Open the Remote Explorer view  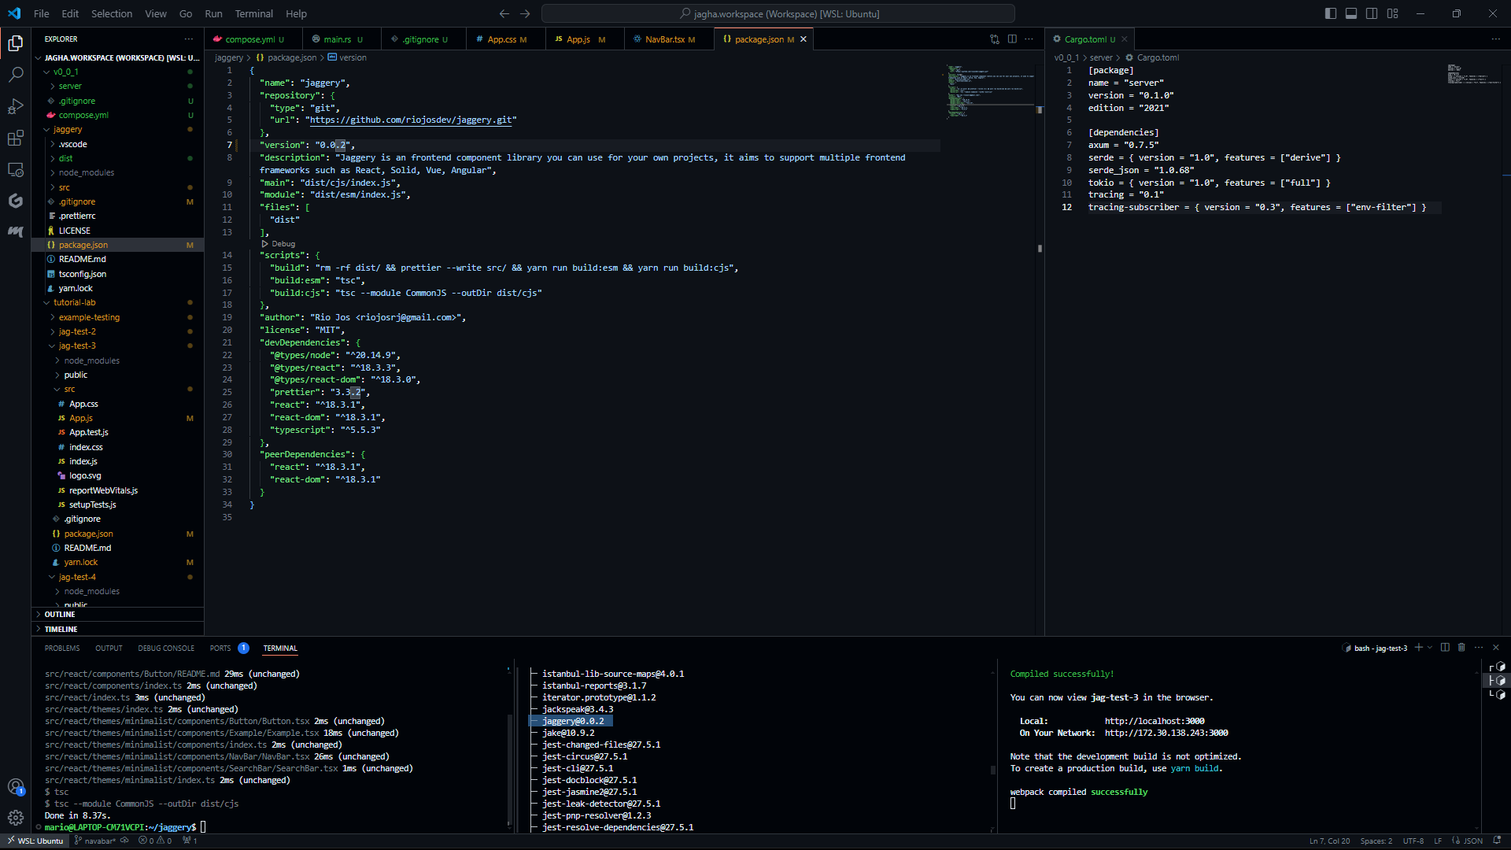(x=15, y=170)
